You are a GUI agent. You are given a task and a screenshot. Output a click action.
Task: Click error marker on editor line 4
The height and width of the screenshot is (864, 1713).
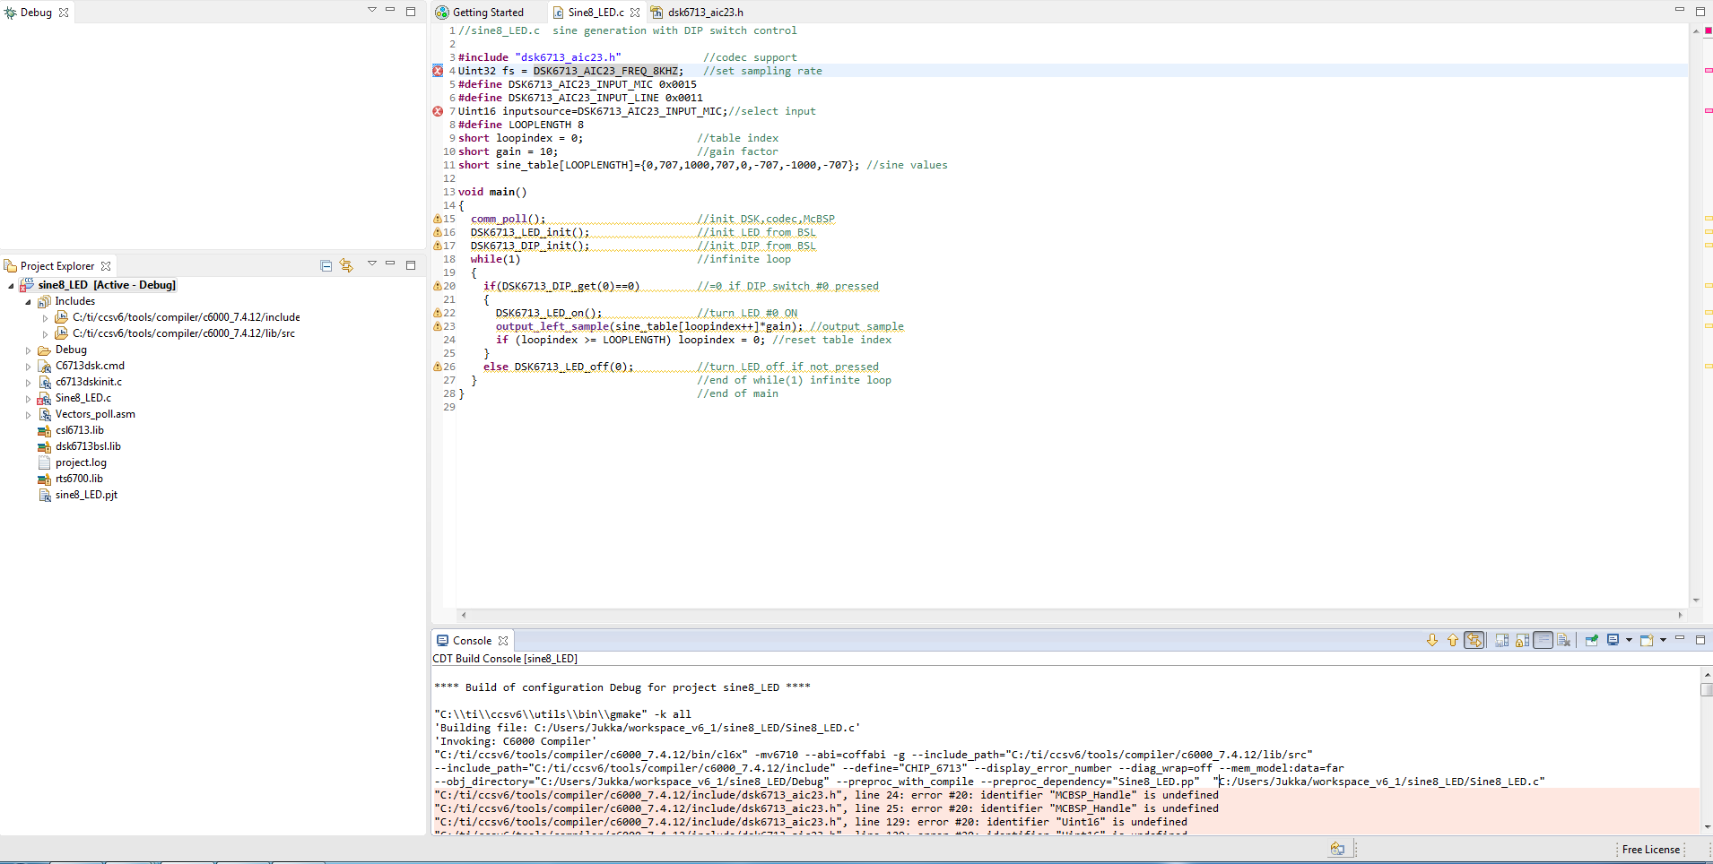click(x=438, y=71)
